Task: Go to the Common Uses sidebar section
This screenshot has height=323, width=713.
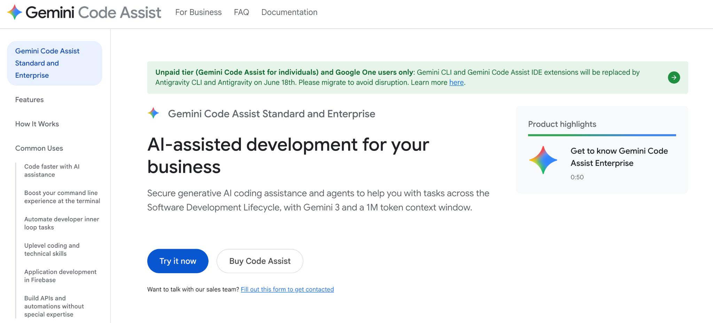Action: [39, 148]
